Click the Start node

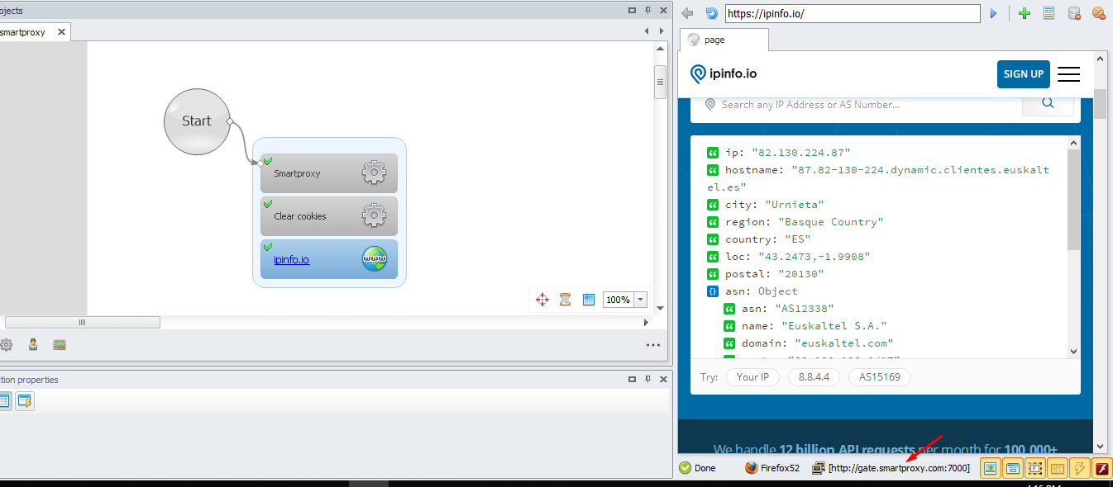coord(196,121)
